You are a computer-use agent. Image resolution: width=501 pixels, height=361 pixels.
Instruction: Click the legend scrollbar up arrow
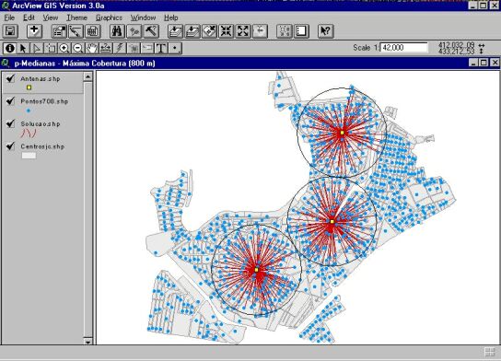point(87,76)
